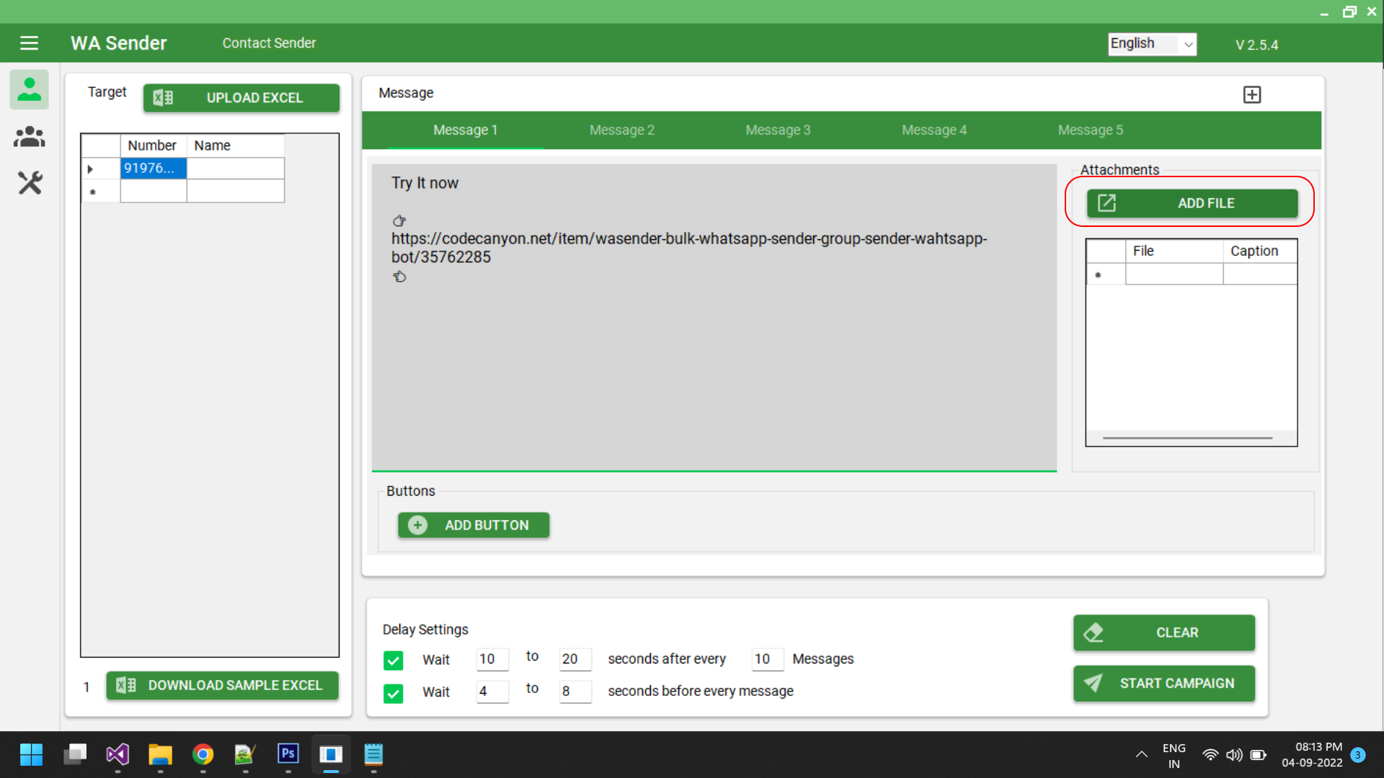Open the hamburger menu
The width and height of the screenshot is (1384, 778).
tap(29, 43)
